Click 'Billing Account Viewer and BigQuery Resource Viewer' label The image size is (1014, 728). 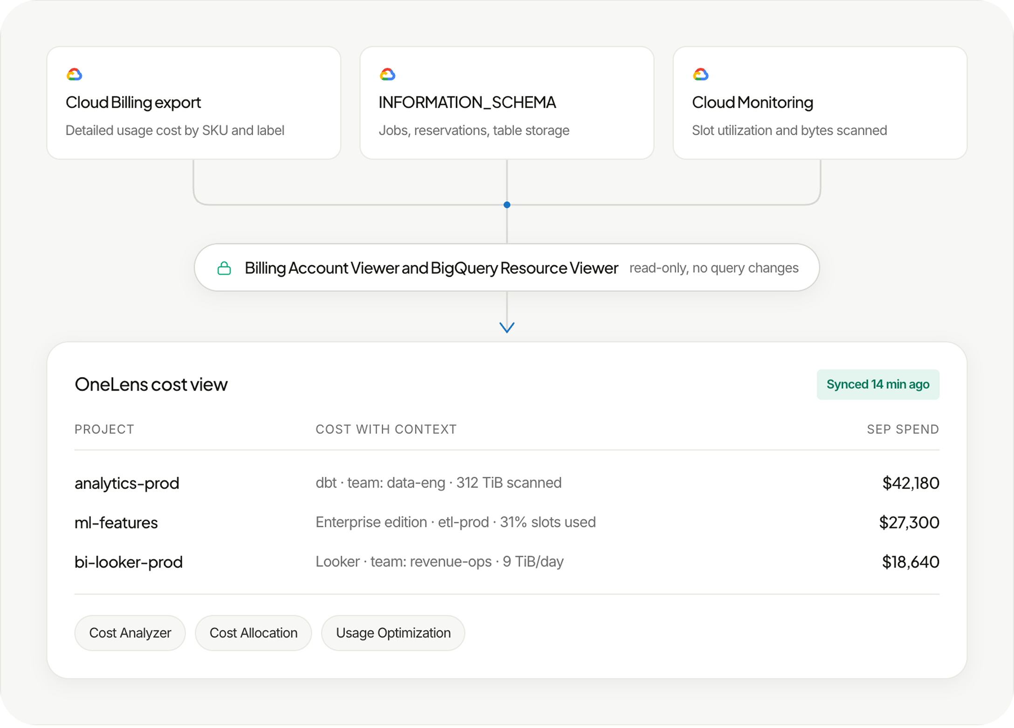tap(432, 268)
